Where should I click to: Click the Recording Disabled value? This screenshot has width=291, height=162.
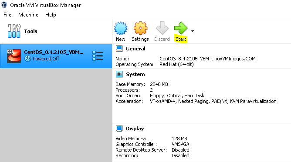coord(180,156)
